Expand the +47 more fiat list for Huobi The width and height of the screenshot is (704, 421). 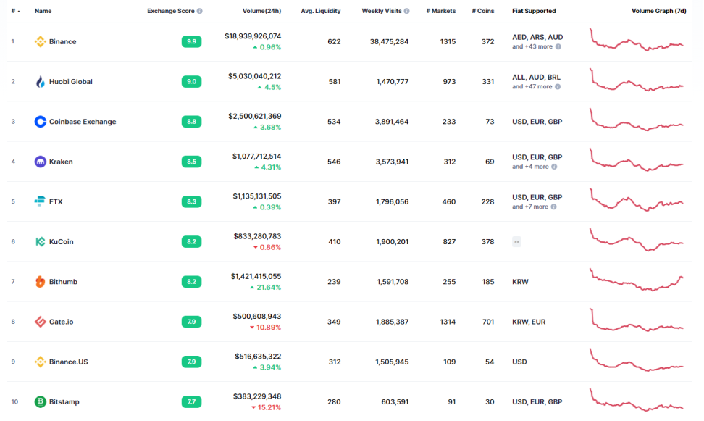534,86
